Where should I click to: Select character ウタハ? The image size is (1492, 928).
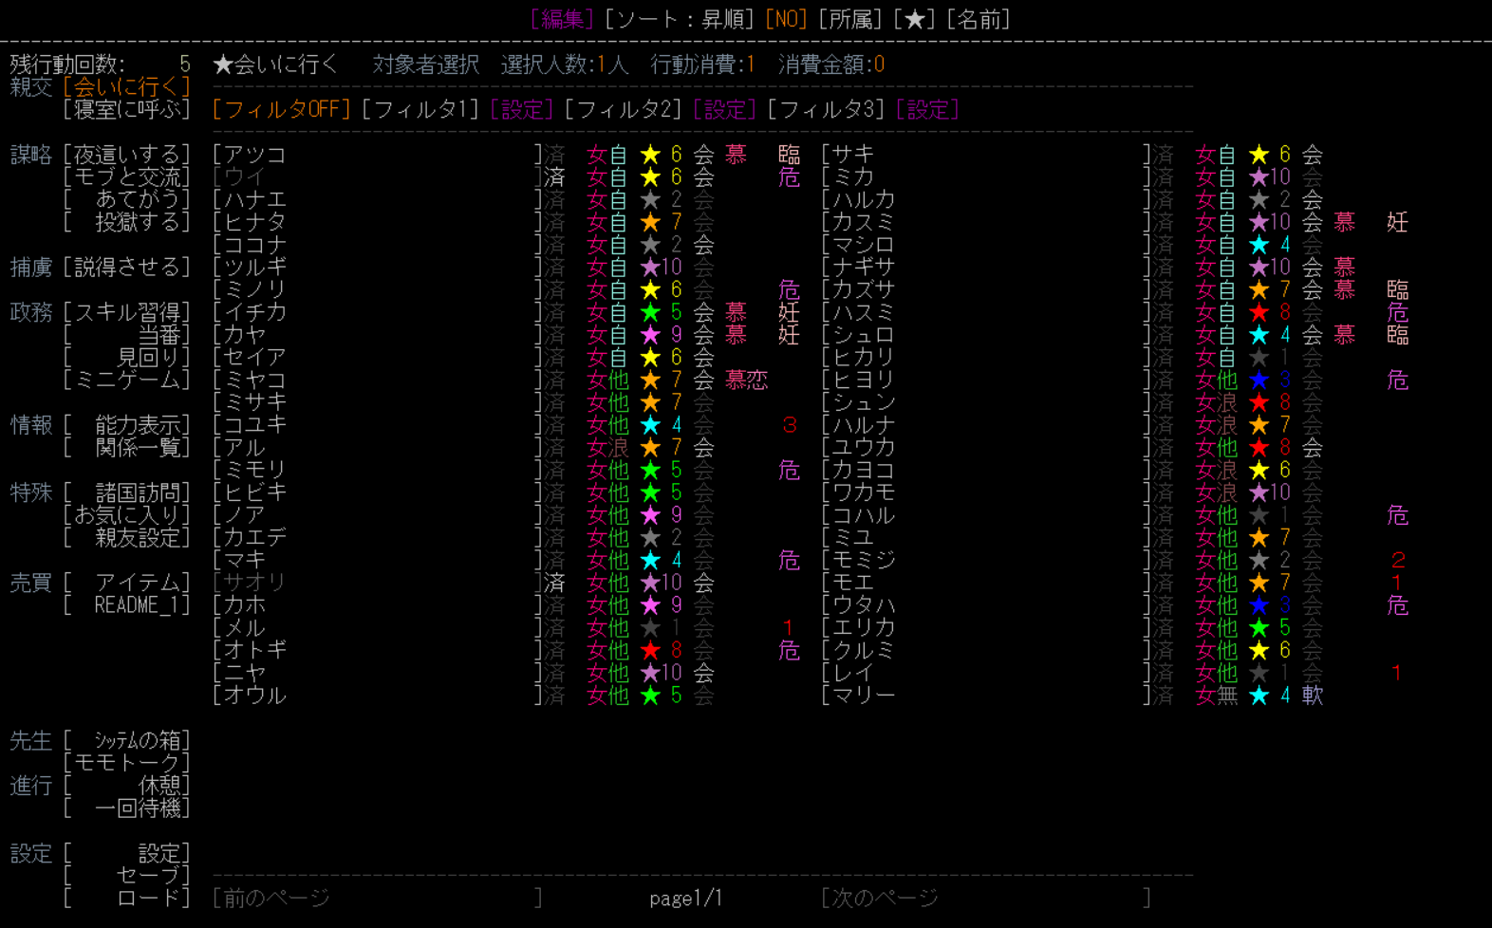click(986, 605)
